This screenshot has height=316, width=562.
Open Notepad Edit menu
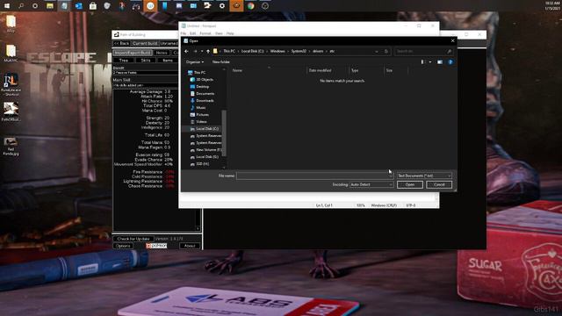192,33
